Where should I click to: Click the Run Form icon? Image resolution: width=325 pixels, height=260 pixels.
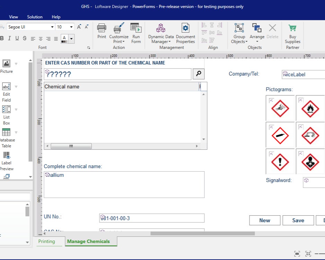click(x=136, y=28)
